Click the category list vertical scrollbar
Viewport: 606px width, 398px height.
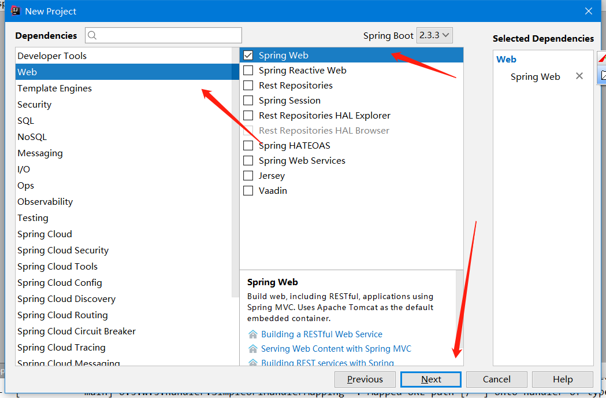coord(235,172)
